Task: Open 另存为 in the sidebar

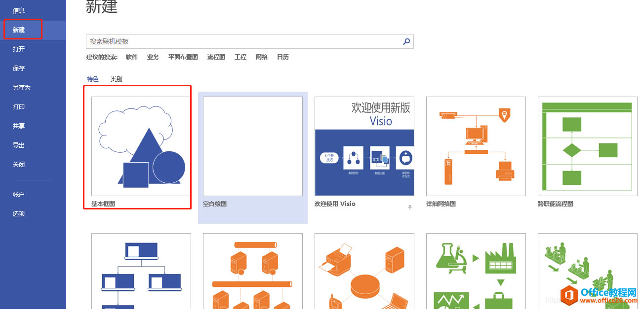Action: [x=22, y=88]
